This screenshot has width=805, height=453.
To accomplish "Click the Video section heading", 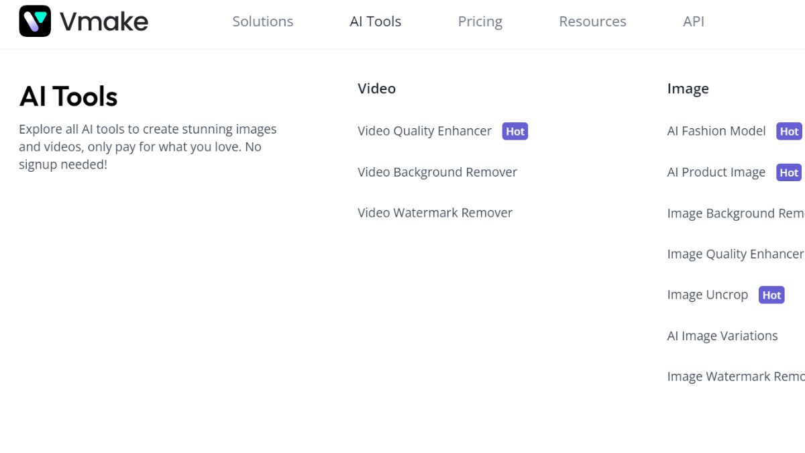I will (x=376, y=88).
